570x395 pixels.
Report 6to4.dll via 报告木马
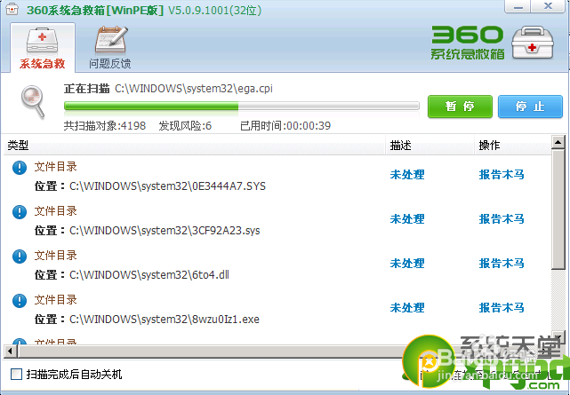click(502, 264)
